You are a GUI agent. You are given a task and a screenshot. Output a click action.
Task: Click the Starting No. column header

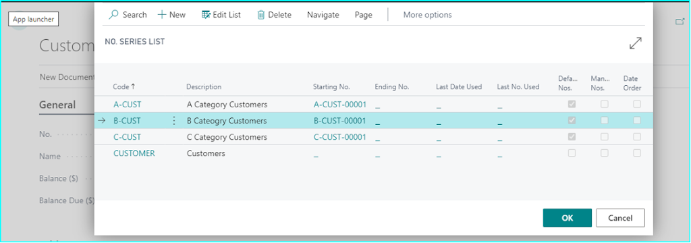point(331,87)
